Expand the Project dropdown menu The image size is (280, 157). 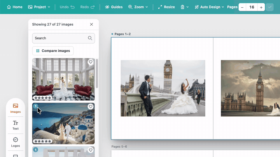pyautogui.click(x=39, y=7)
